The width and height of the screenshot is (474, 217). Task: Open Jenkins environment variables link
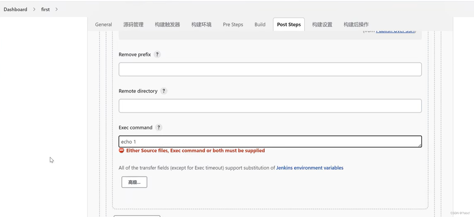click(x=310, y=168)
